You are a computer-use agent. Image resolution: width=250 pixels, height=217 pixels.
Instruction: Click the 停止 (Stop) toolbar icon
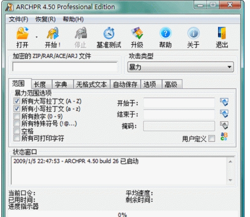[81, 33]
